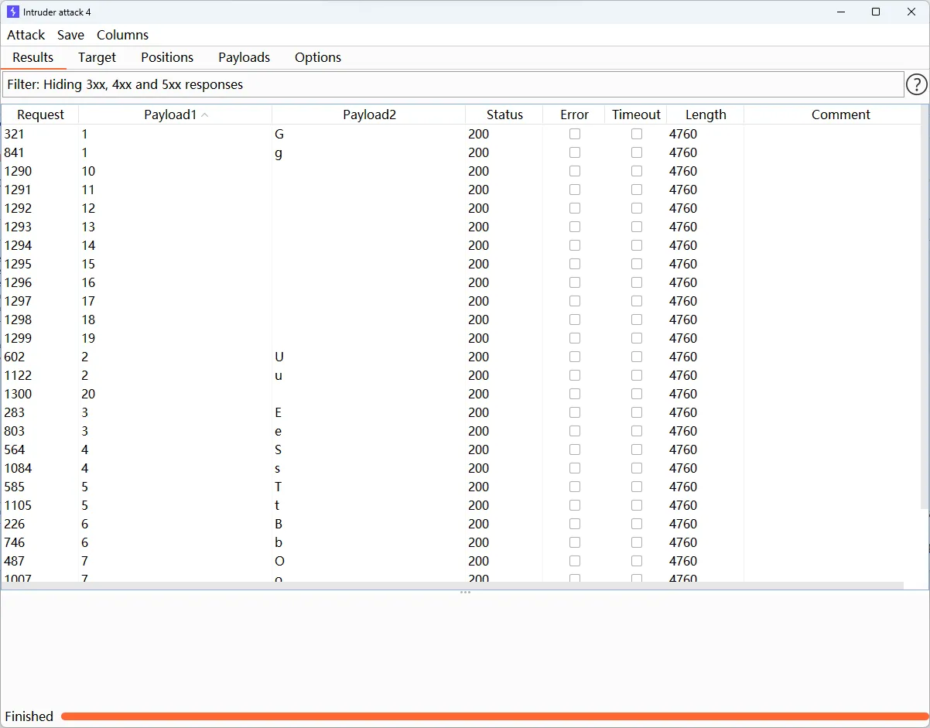This screenshot has height=728, width=930.
Task: Switch to the Positions tab
Action: [x=167, y=57]
